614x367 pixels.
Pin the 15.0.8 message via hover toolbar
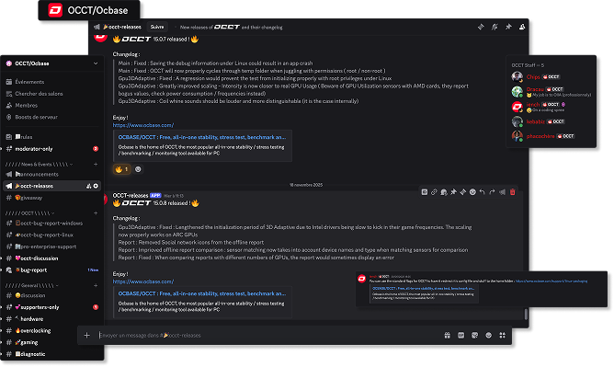pyautogui.click(x=453, y=192)
